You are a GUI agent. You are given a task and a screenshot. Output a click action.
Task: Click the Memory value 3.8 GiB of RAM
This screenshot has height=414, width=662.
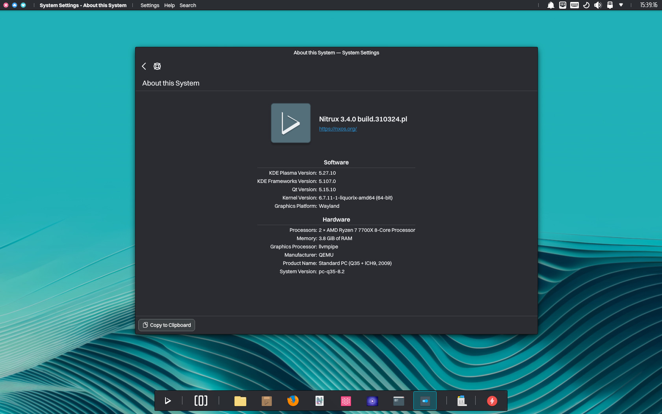[x=335, y=239]
